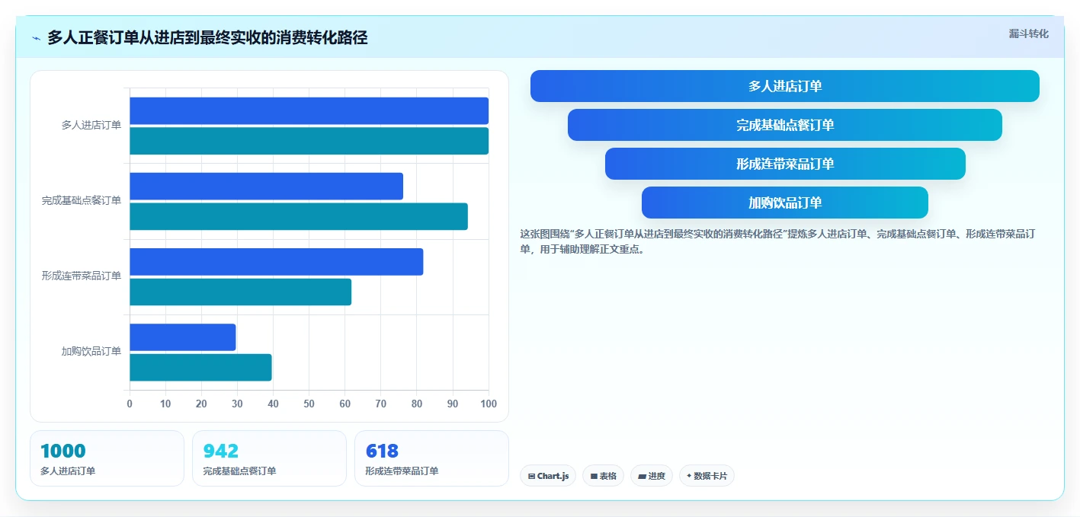Viewport: 1080px width, 517px height.
Task: Click the 表格 tag chip
Action: (603, 476)
